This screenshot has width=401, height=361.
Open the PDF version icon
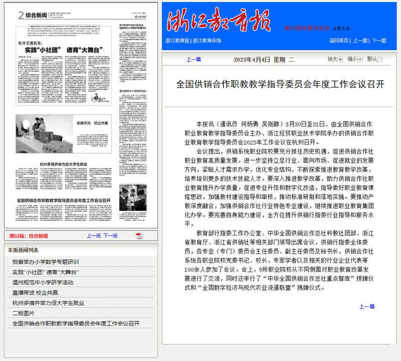point(139,236)
